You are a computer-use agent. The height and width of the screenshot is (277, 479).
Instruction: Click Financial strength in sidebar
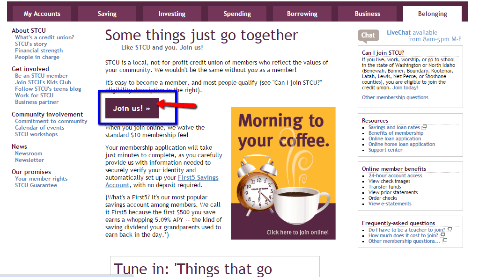[39, 51]
